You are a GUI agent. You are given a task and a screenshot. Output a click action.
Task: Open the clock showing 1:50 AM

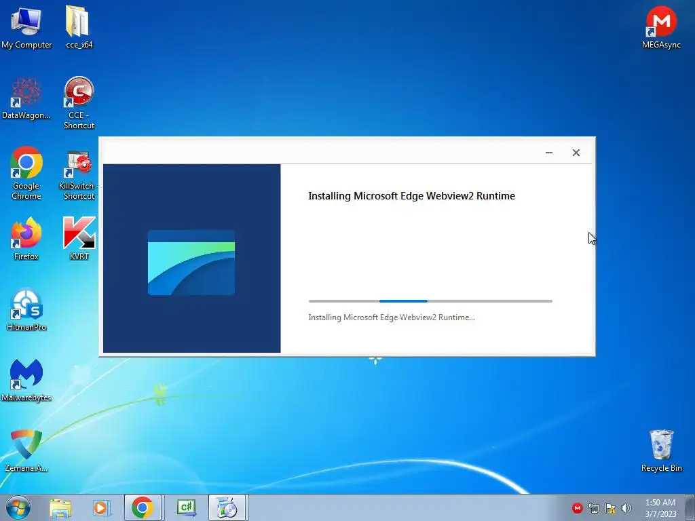[660, 508]
